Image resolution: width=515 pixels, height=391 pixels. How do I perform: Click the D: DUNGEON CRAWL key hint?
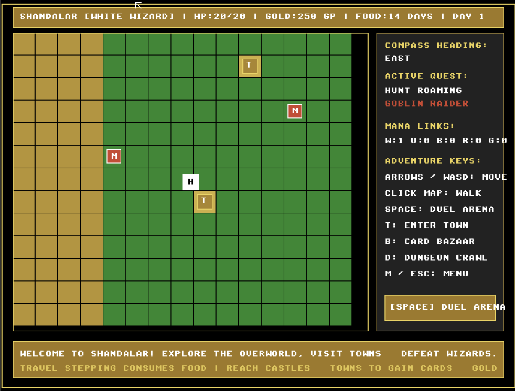(436, 258)
